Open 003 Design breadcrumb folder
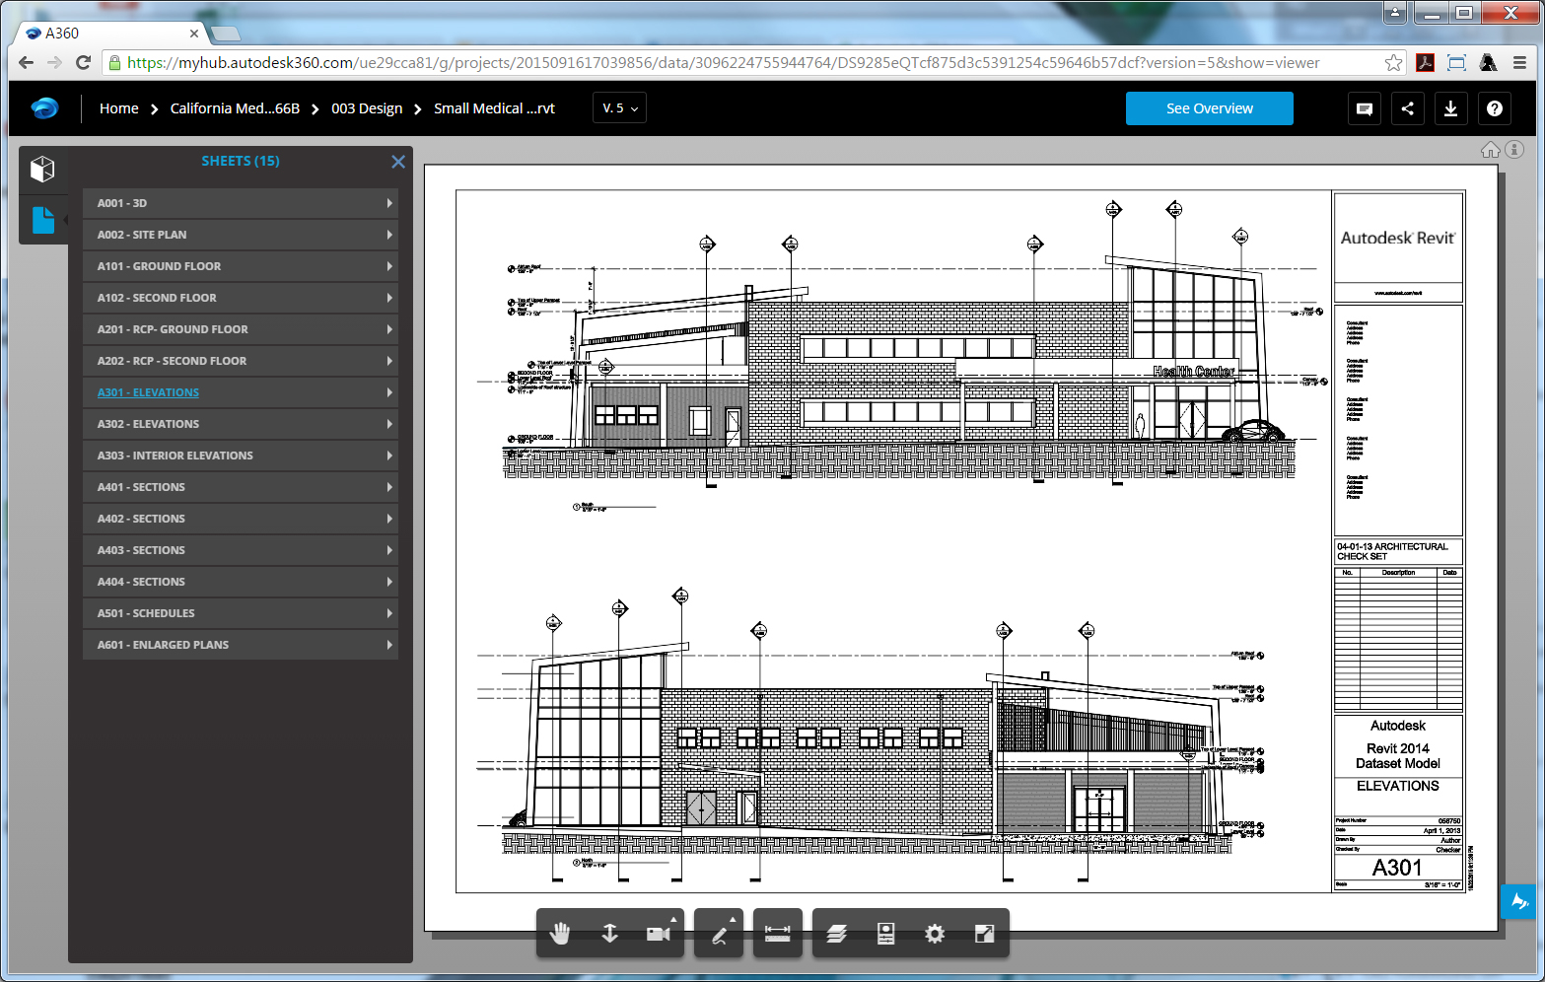Screen dimensions: 1545x982 coord(367,108)
